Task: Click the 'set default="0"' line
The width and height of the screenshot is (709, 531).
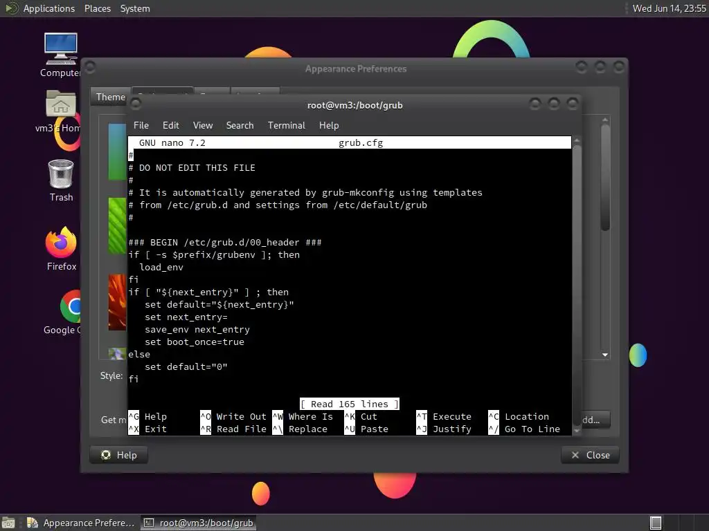Action: coord(186,366)
